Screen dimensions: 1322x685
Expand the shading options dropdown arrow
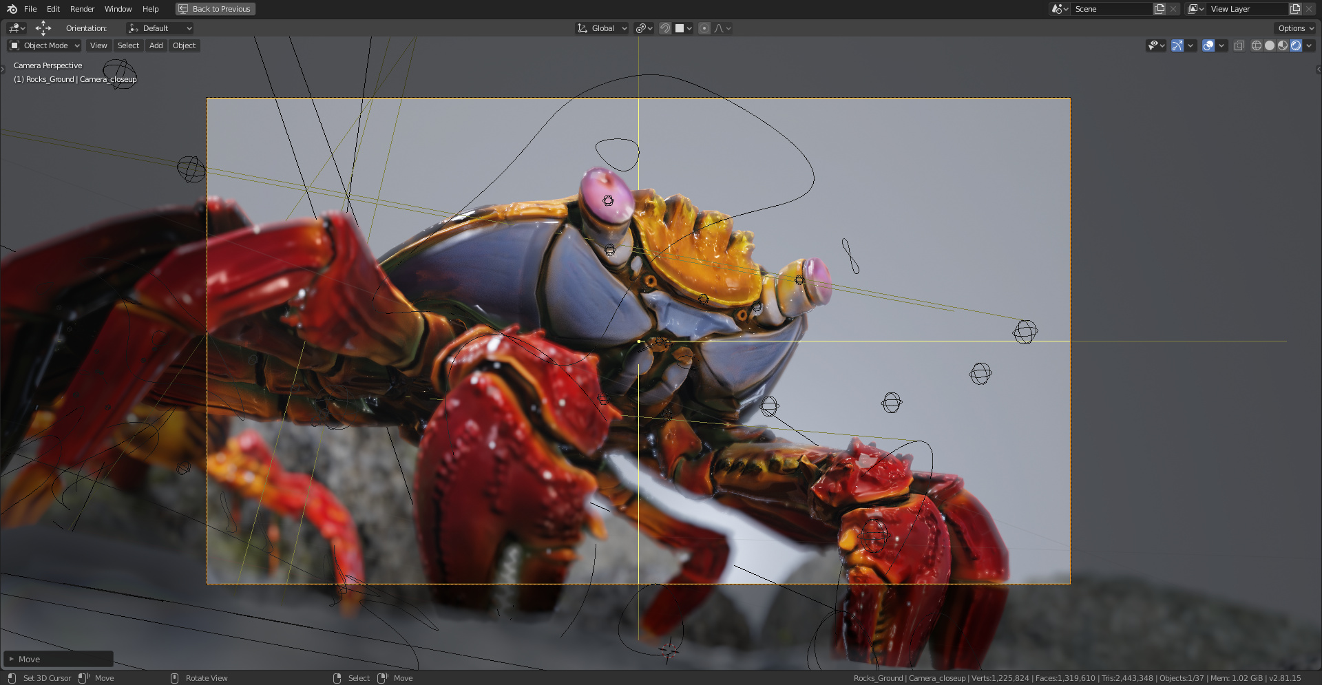[1309, 45]
